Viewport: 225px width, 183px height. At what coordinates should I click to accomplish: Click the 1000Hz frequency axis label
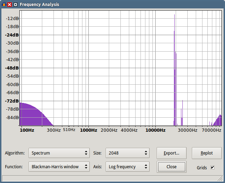[x=88, y=130]
